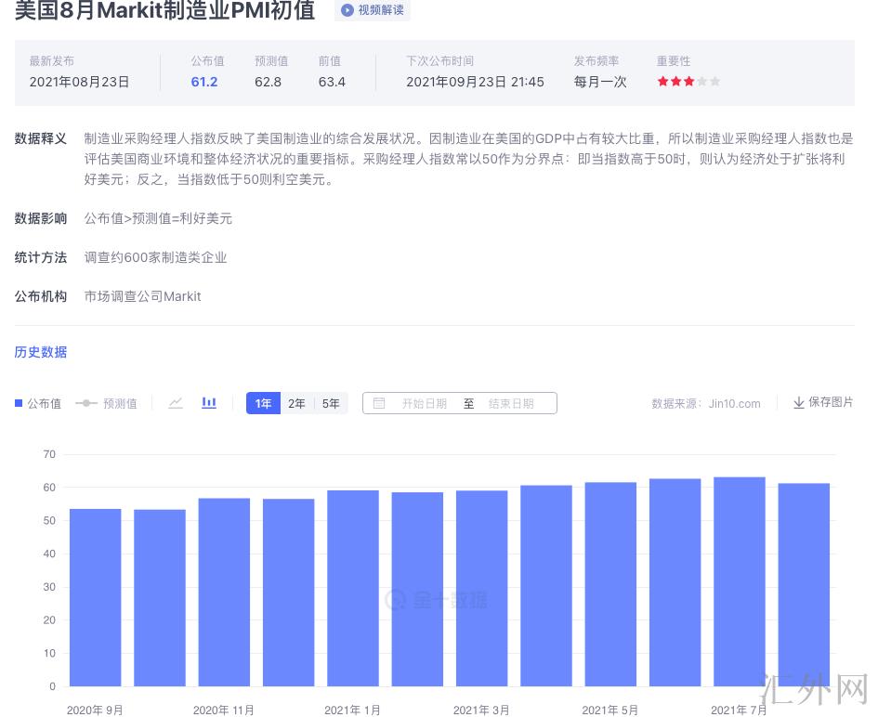The image size is (878, 717).
Task: Click the fifth gray importance star
Action: 714,82
